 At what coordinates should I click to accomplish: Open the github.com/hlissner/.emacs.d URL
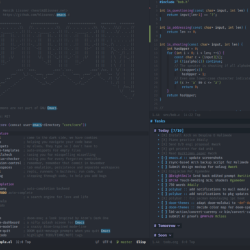point(36,15)
